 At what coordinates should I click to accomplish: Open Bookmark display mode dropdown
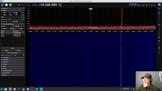pyautogui.click(x=19, y=55)
